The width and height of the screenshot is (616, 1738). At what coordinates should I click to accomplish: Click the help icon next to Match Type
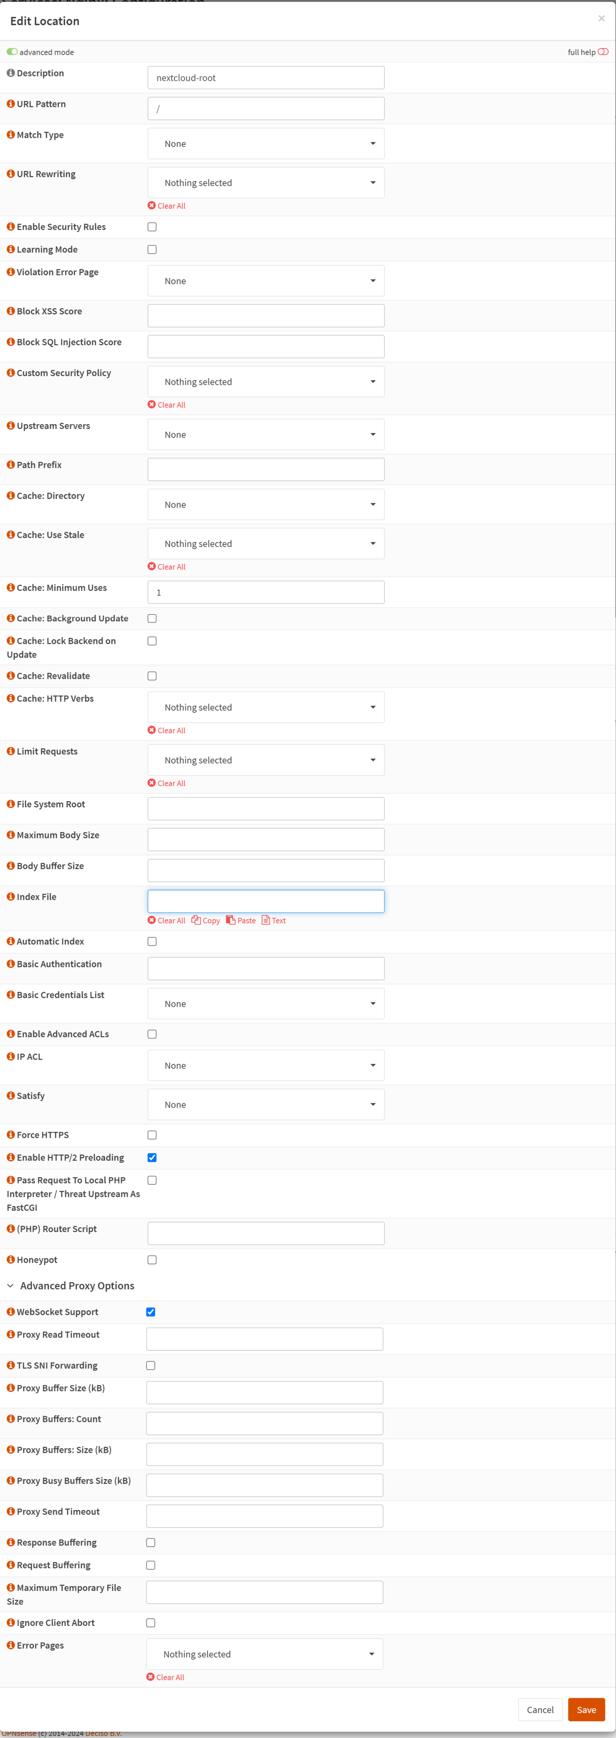(x=11, y=135)
